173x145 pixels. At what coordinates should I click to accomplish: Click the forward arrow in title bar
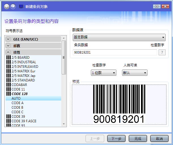tap(13, 7)
